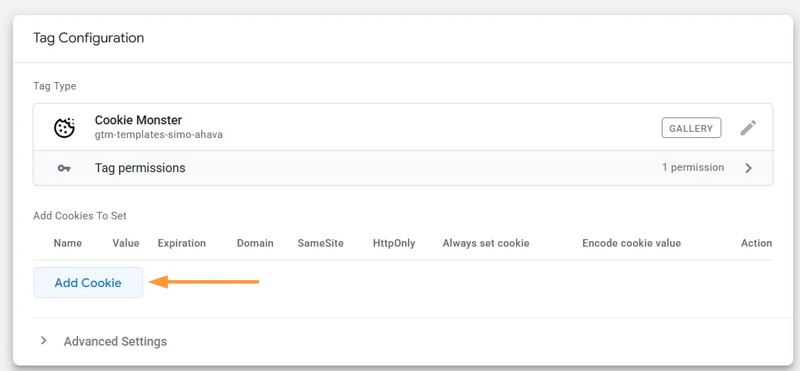Open the Tag permissions row
Screen dimensions: 800x371
point(403,168)
